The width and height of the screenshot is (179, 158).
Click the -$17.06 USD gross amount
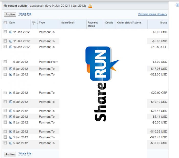click(159, 69)
